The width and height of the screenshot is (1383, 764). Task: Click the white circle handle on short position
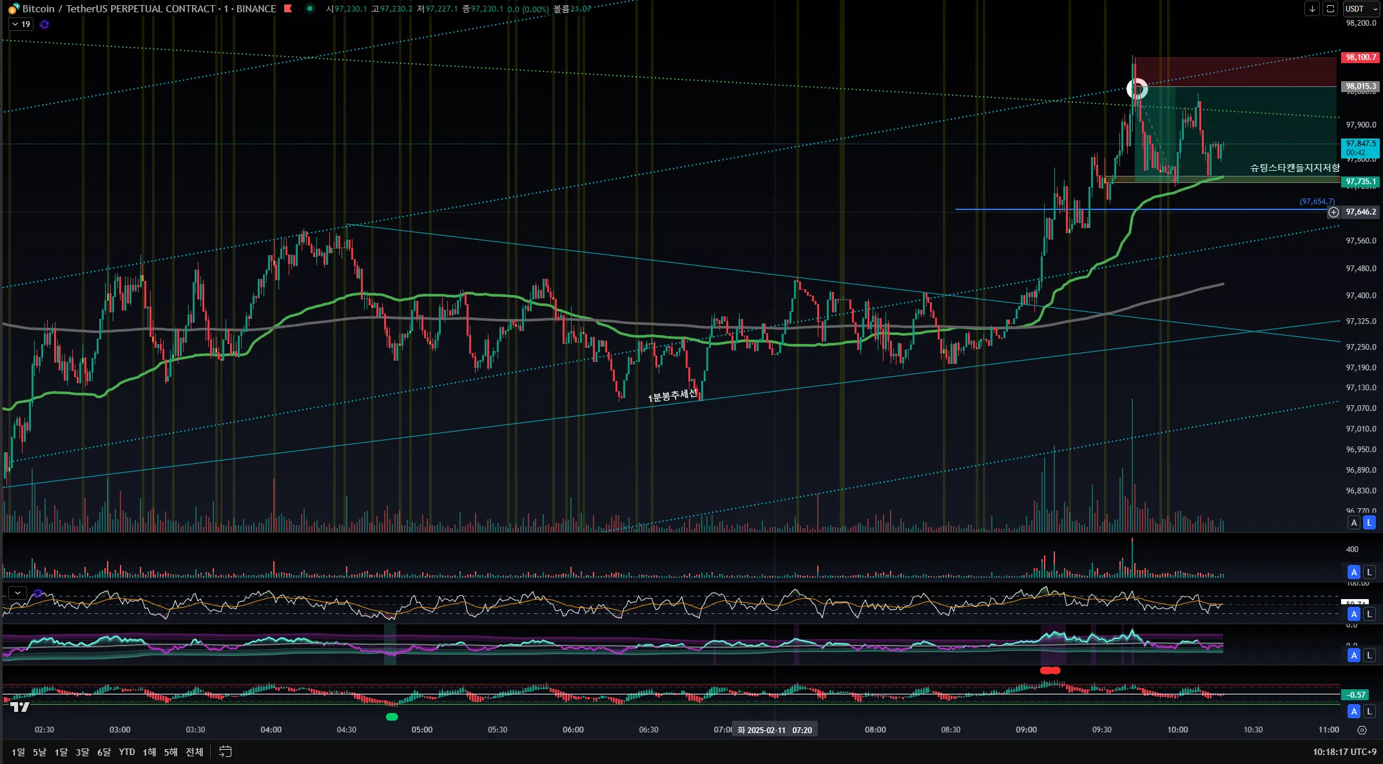[1137, 89]
